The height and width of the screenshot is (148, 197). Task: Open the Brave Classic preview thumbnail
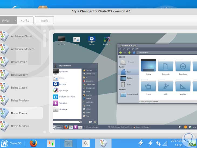point(125,81)
